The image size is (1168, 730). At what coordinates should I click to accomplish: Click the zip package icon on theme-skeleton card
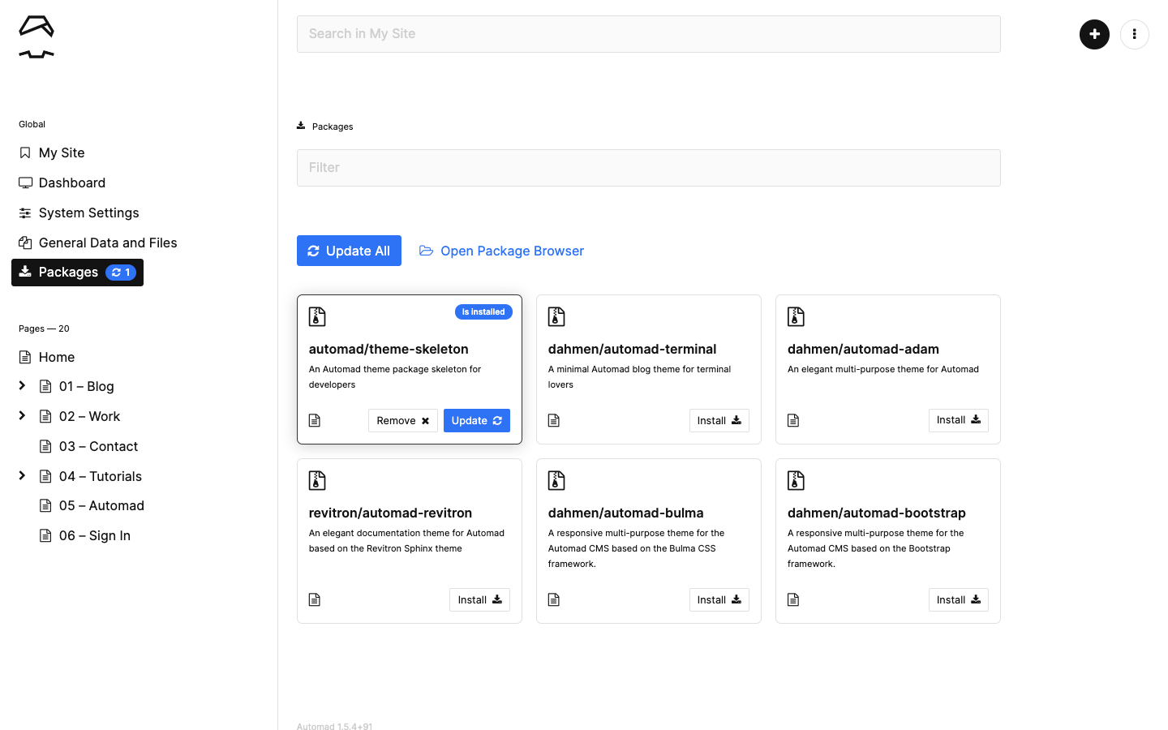pos(317,316)
